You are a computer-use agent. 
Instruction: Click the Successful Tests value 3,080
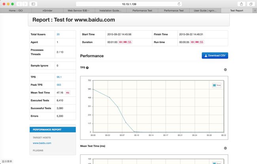(x=60, y=108)
